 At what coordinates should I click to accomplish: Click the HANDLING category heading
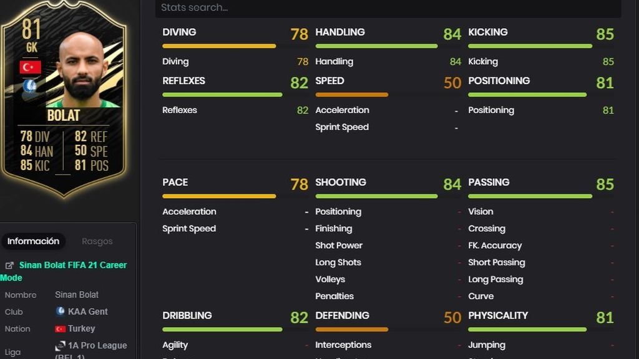pyautogui.click(x=340, y=32)
